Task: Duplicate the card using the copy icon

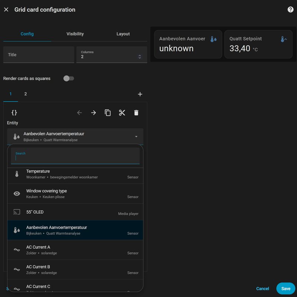Action: tap(108, 113)
